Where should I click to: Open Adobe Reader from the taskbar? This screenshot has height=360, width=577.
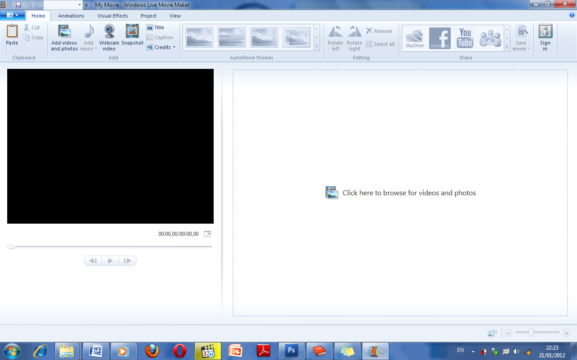click(x=264, y=351)
